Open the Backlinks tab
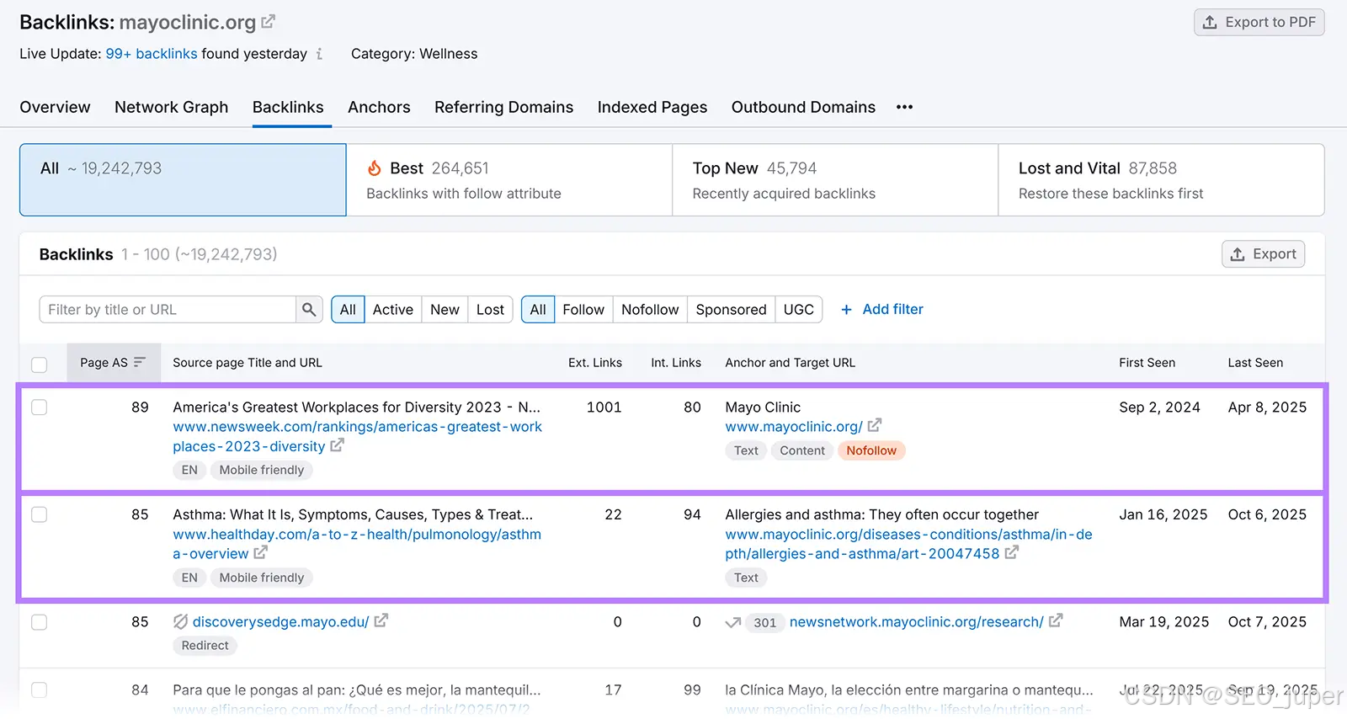 click(x=288, y=107)
